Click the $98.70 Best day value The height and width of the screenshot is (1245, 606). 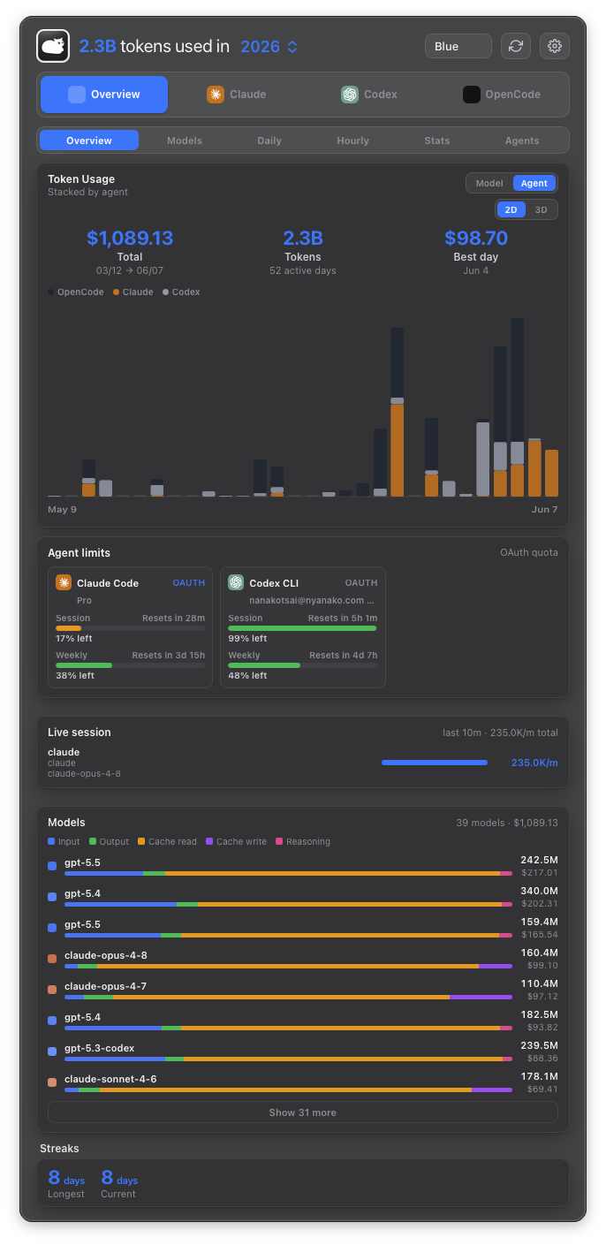pos(476,239)
